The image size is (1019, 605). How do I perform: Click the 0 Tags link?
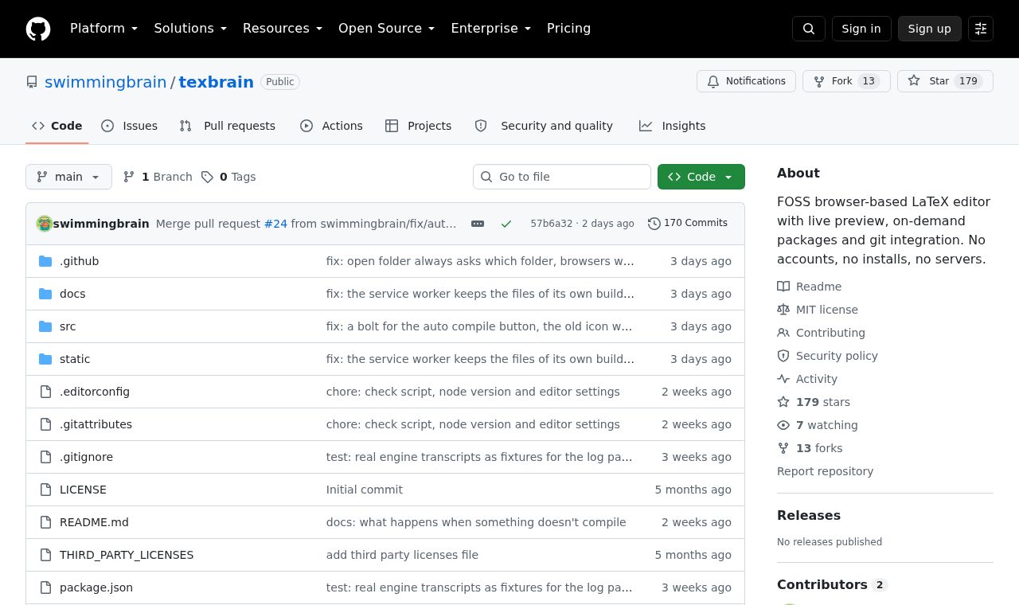(228, 177)
